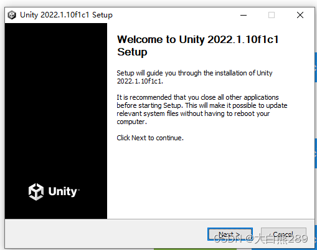Close the Unity Setup window
Image resolution: width=317 pixels, height=250 pixels.
pos(300,15)
